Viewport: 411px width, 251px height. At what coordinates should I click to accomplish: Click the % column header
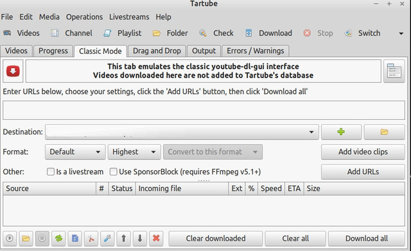251,188
